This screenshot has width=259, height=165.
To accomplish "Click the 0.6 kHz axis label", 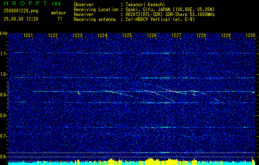I will pyautogui.click(x=4, y=157).
